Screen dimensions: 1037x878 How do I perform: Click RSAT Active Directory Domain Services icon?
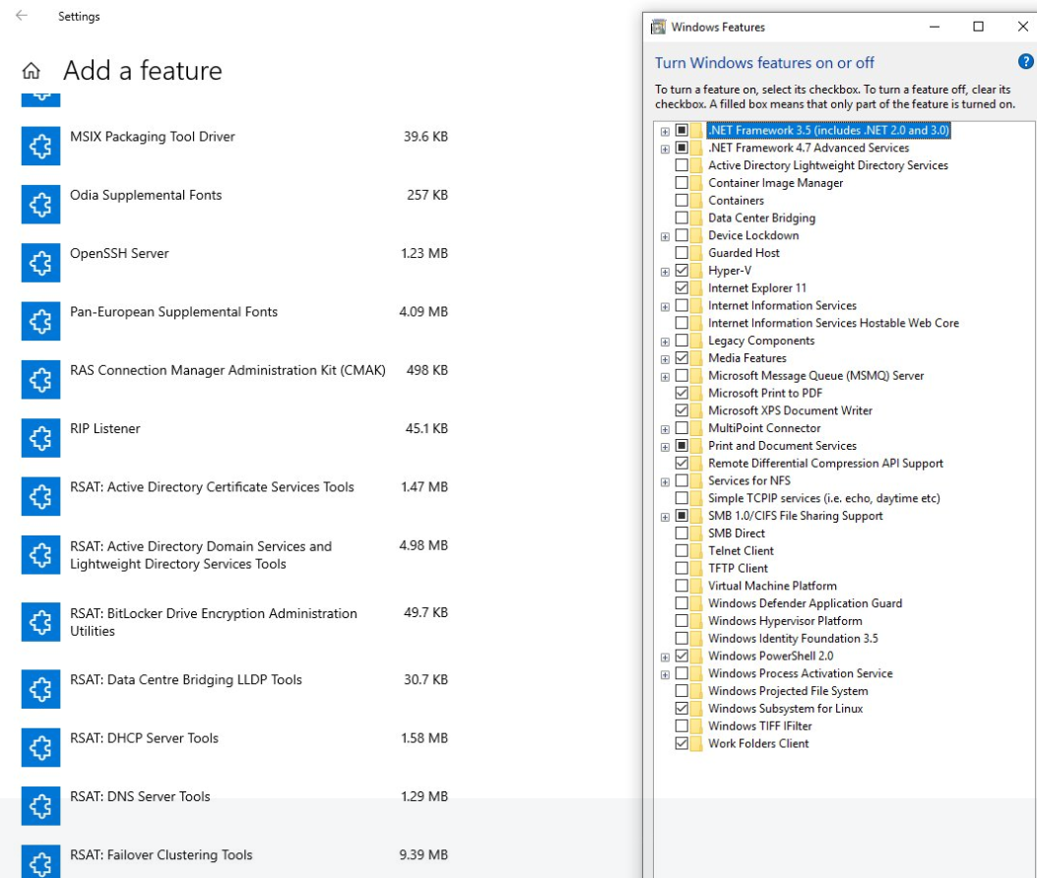tap(40, 555)
